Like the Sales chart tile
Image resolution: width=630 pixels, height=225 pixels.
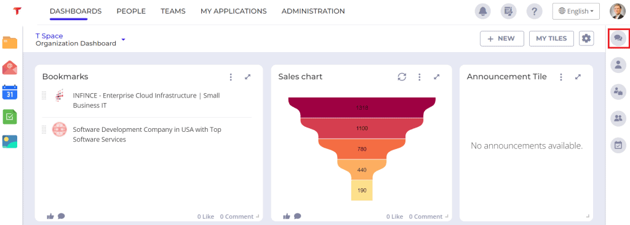pos(287,216)
